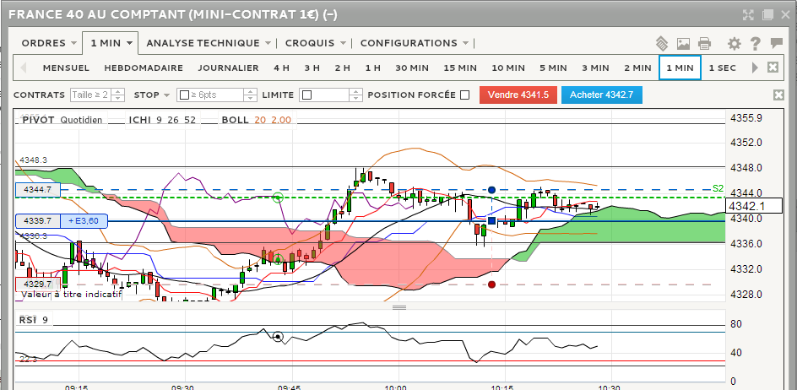Open RSI 9 indicator label
The image size is (797, 390).
tap(34, 320)
